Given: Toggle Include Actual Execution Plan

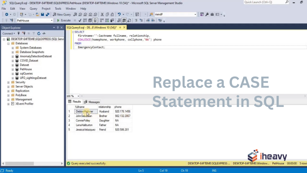Looking at the screenshot, I should [102, 20].
